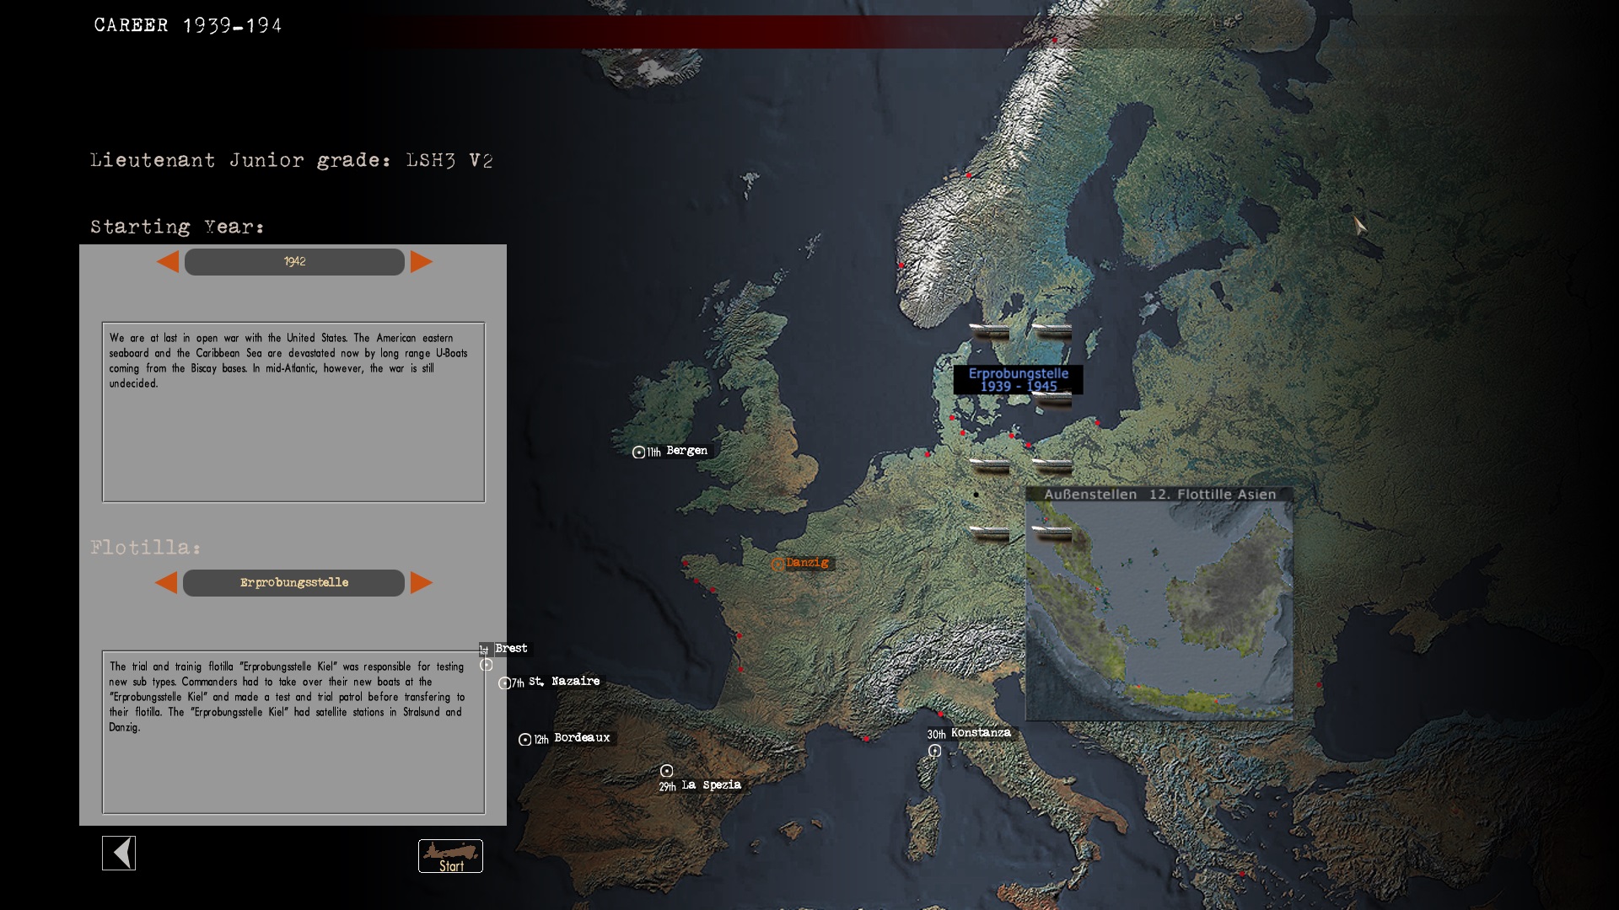Screen dimensions: 1619x910
Task: Select the 12th Bordeaux base marker
Action: tap(524, 740)
